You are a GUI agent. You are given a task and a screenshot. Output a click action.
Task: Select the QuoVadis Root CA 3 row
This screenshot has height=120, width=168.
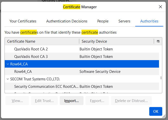click(31, 57)
